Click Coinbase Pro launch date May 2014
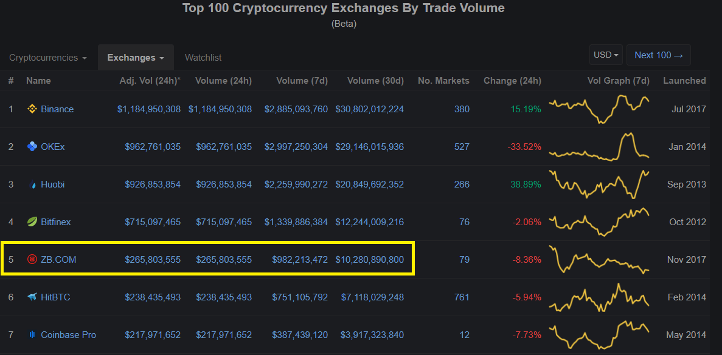This screenshot has height=355, width=722. pyautogui.click(x=686, y=335)
